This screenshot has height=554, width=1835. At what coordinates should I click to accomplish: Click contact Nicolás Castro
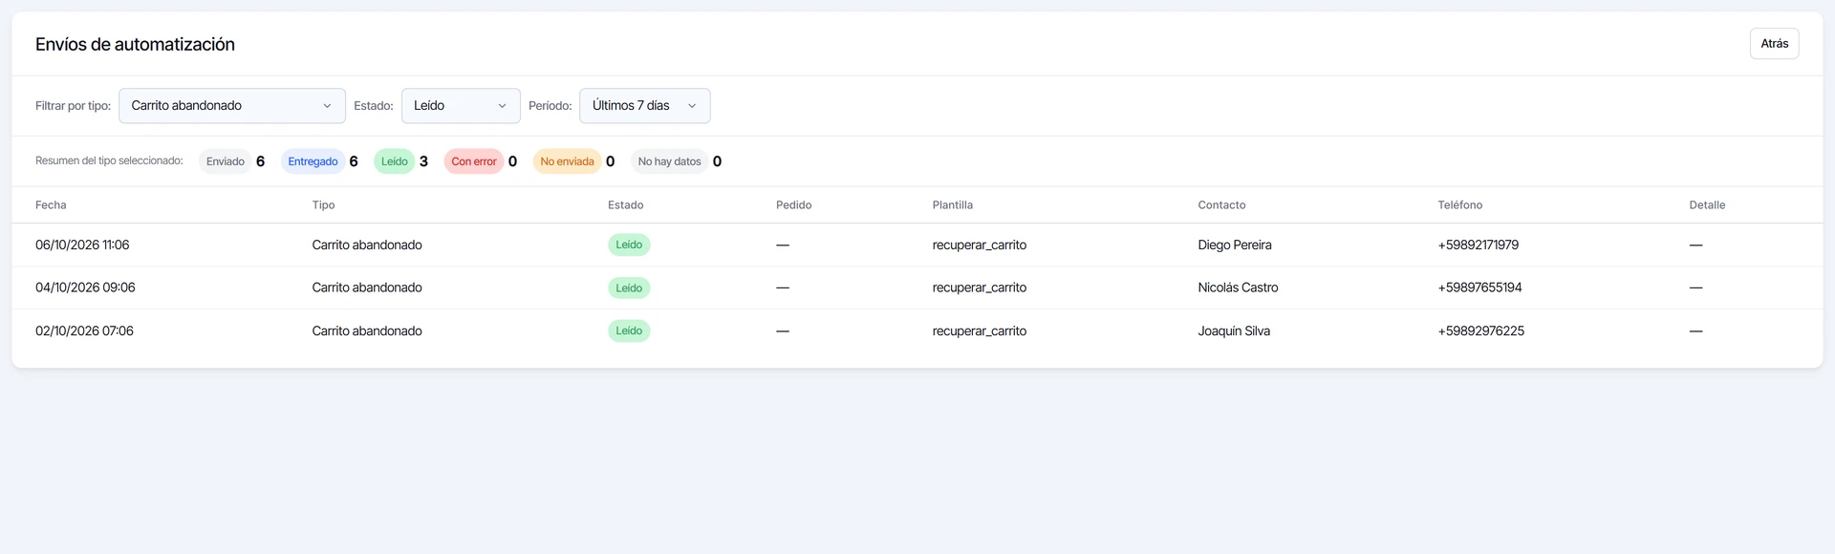1238,288
